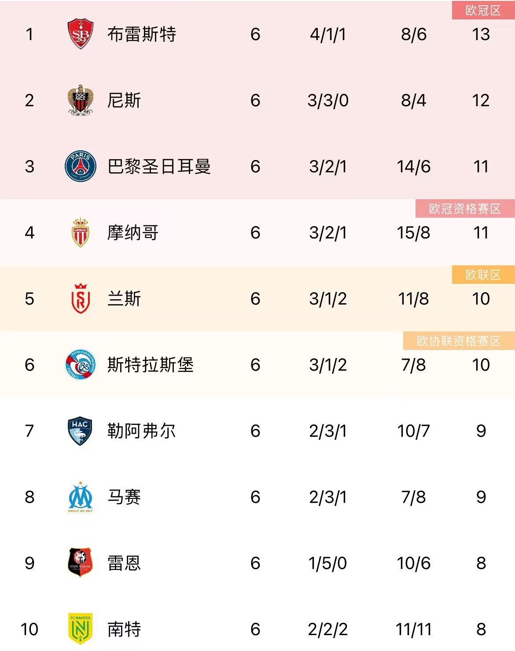
Task: Select 布雷斯特 points value 13
Action: point(481,34)
